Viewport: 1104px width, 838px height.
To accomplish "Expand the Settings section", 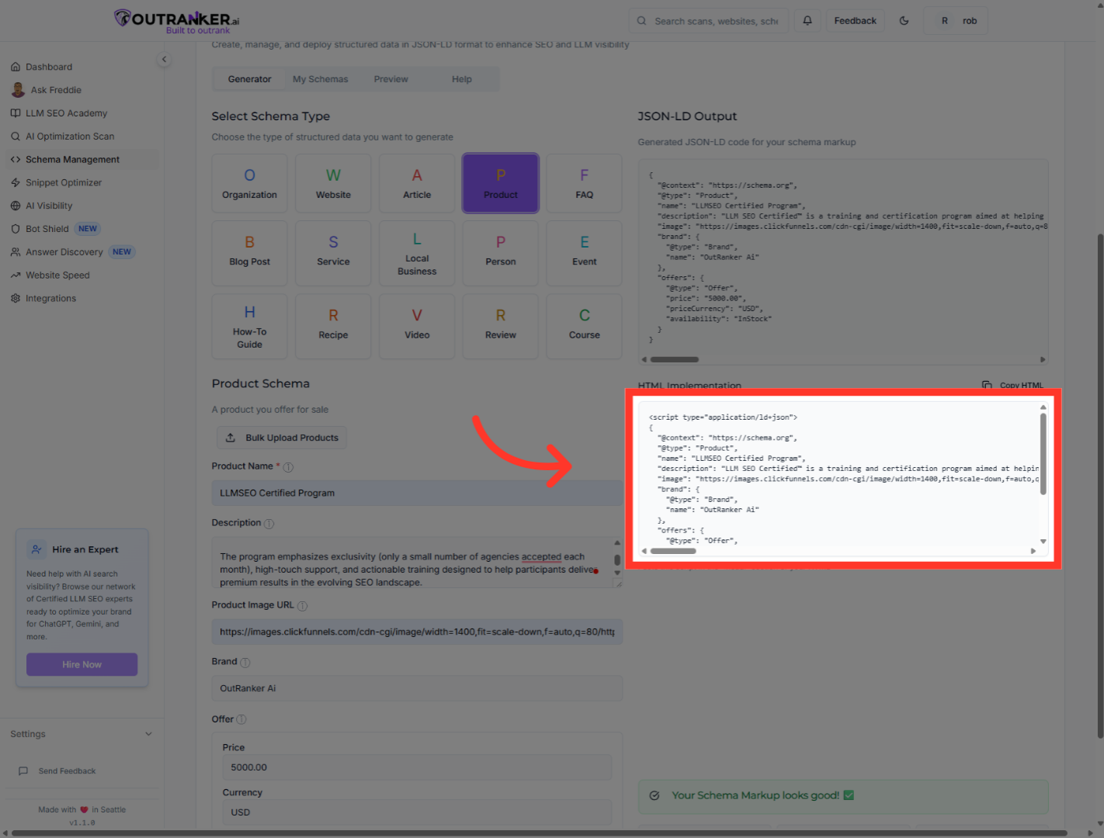I will (x=82, y=734).
